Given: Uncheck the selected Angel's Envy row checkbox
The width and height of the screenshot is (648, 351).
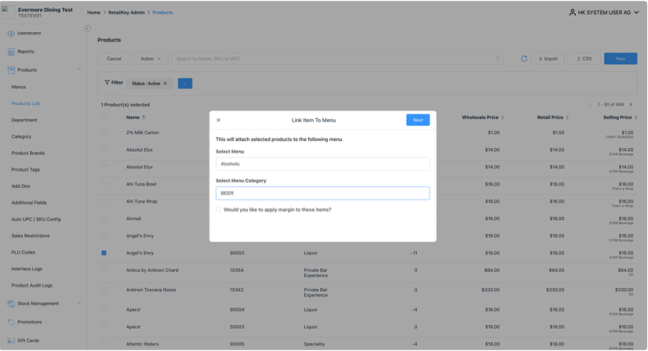Looking at the screenshot, I should (x=104, y=253).
